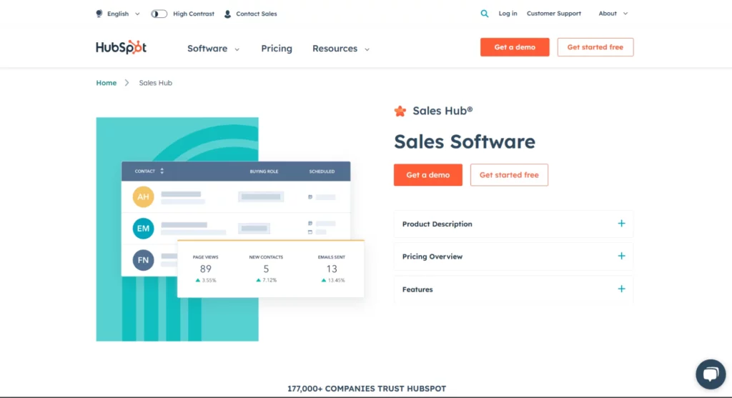Click the Page Views 89 statistic
The image size is (732, 398).
tap(205, 269)
